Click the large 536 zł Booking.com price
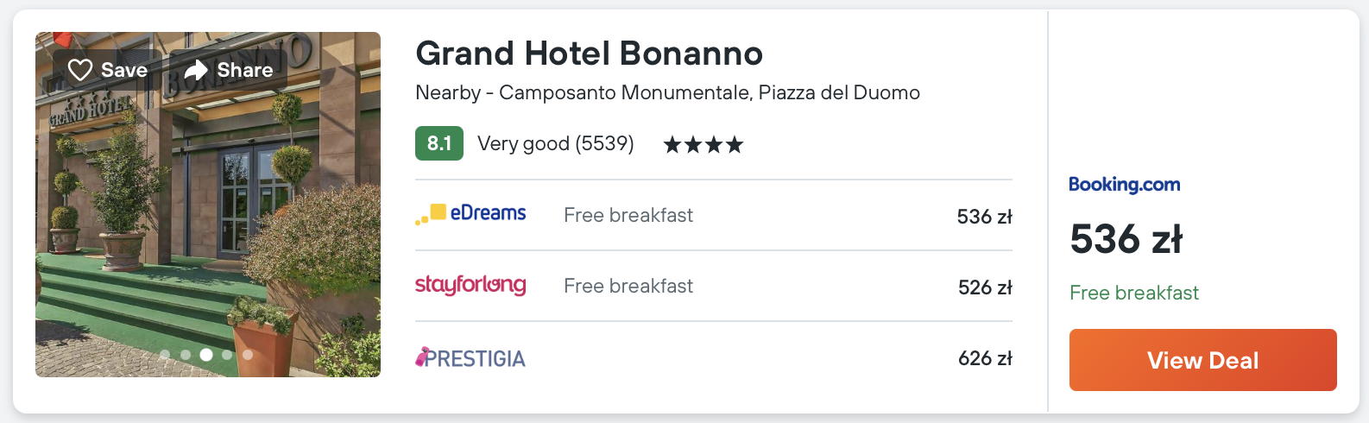This screenshot has width=1369, height=423. 1126,239
